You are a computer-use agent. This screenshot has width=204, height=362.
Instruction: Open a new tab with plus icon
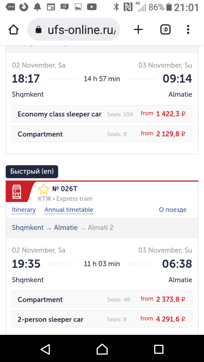coord(138,29)
